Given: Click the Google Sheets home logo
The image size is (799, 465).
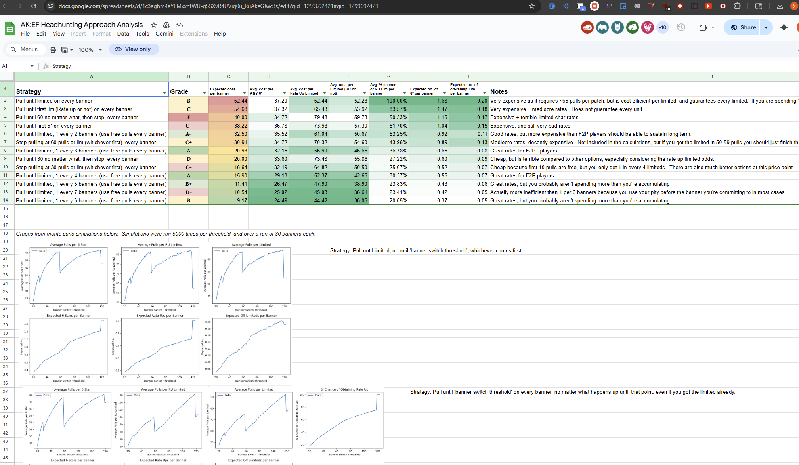Looking at the screenshot, I should click(10, 29).
